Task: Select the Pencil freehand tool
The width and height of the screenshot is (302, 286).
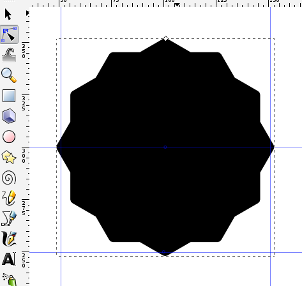Action: (9, 198)
